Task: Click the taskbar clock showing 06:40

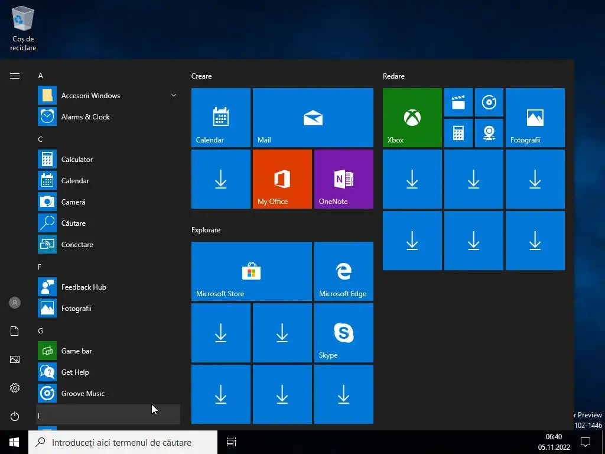Action: click(554, 442)
